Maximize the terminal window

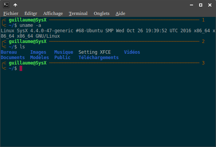pos(201,5)
